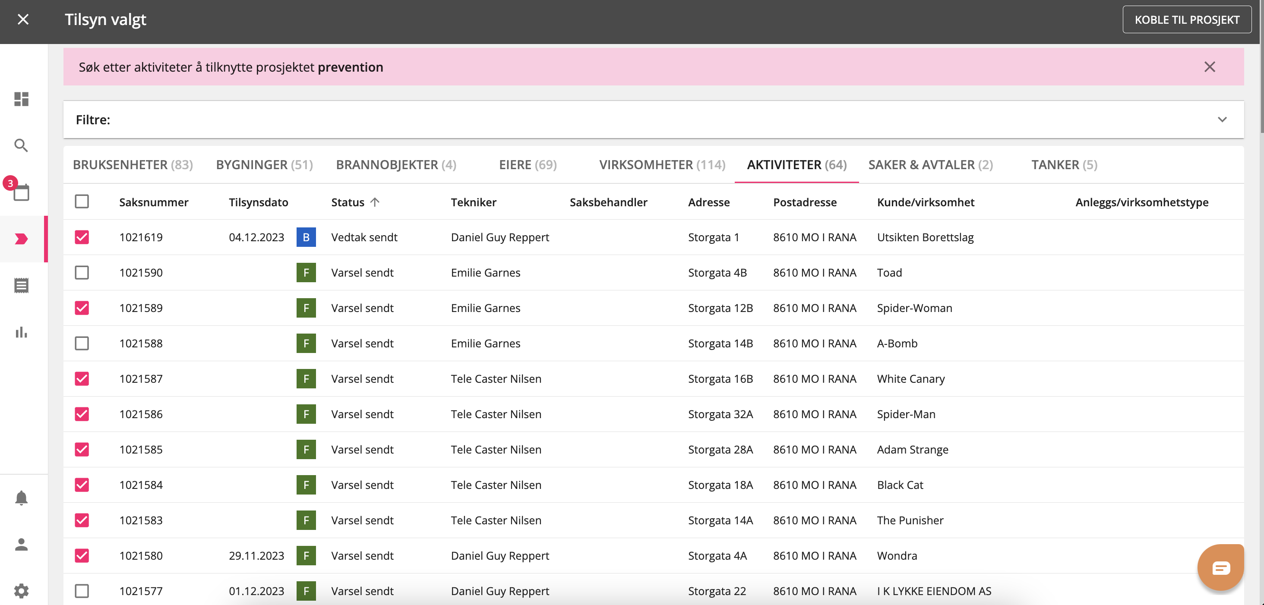Sort by the Anleggs/virksomhetstype column header
1264x605 pixels.
coord(1142,202)
